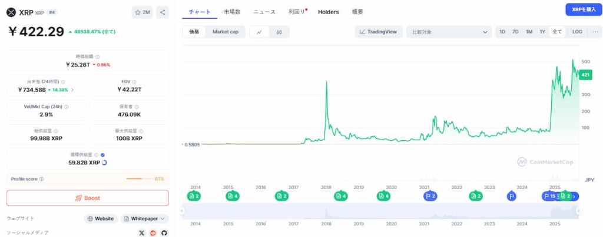Switch to candlestick chart view icon
This screenshot has height=237, width=603.
[279, 32]
